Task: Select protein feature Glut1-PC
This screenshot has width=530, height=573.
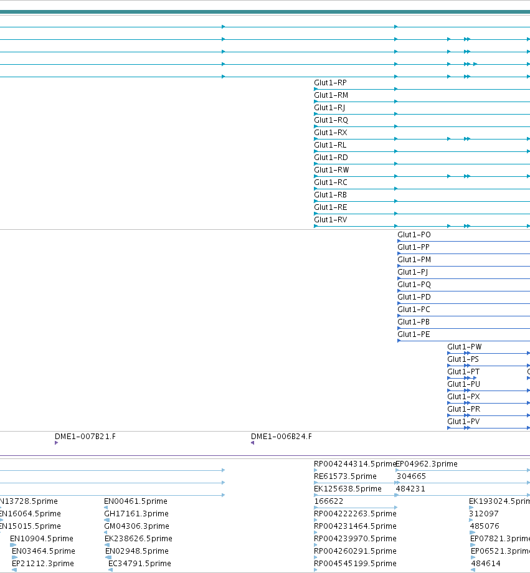Action: coord(414,309)
